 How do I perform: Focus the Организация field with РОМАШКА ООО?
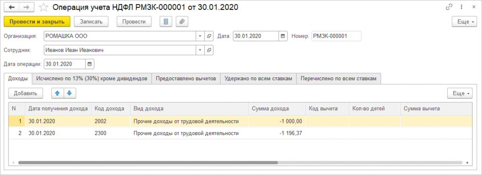(120, 36)
